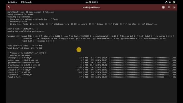Click the 'Total Download Size' line

pos(24,46)
